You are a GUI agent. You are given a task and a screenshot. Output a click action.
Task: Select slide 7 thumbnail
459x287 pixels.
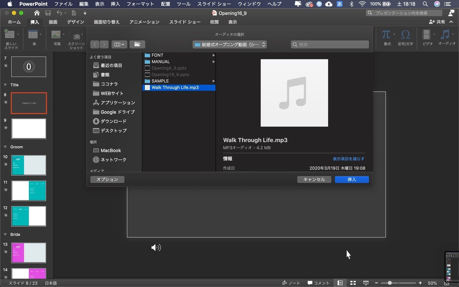click(x=29, y=67)
